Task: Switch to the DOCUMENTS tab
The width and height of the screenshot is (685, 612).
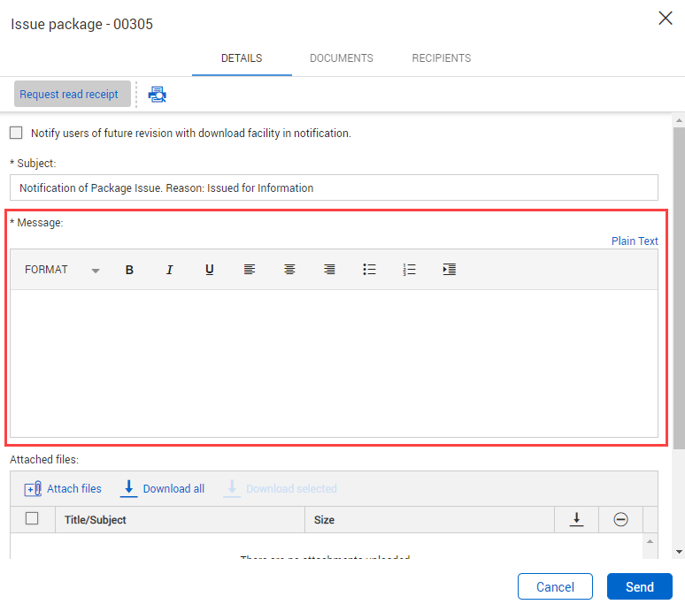Action: [x=341, y=58]
